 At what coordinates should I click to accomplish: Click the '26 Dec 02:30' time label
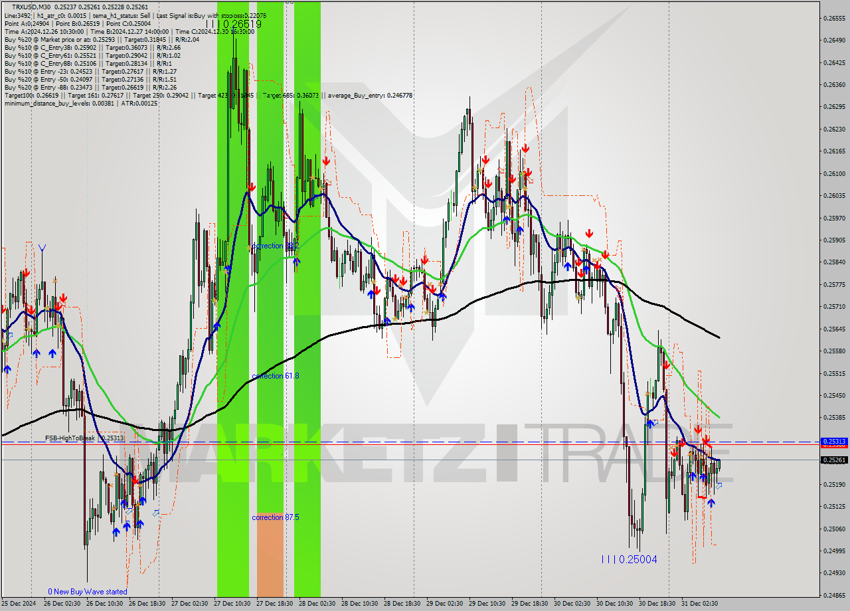coord(62,604)
